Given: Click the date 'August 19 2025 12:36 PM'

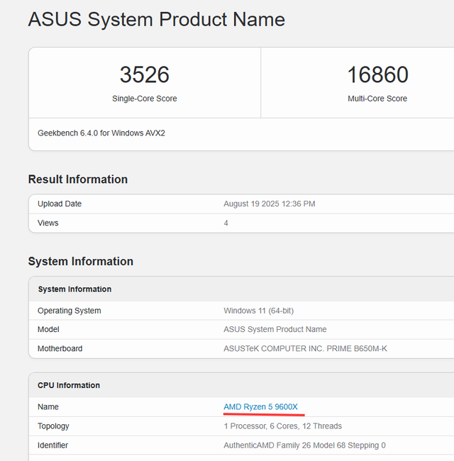Looking at the screenshot, I should [x=270, y=204].
